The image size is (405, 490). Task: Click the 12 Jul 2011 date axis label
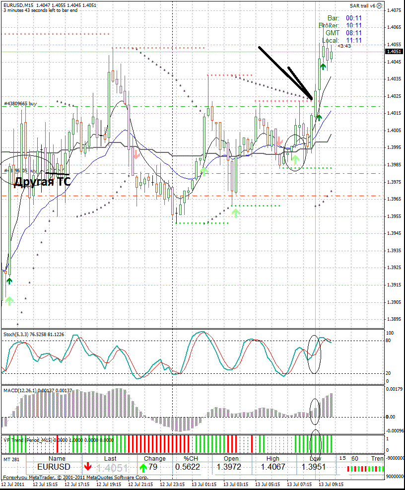click(12, 485)
